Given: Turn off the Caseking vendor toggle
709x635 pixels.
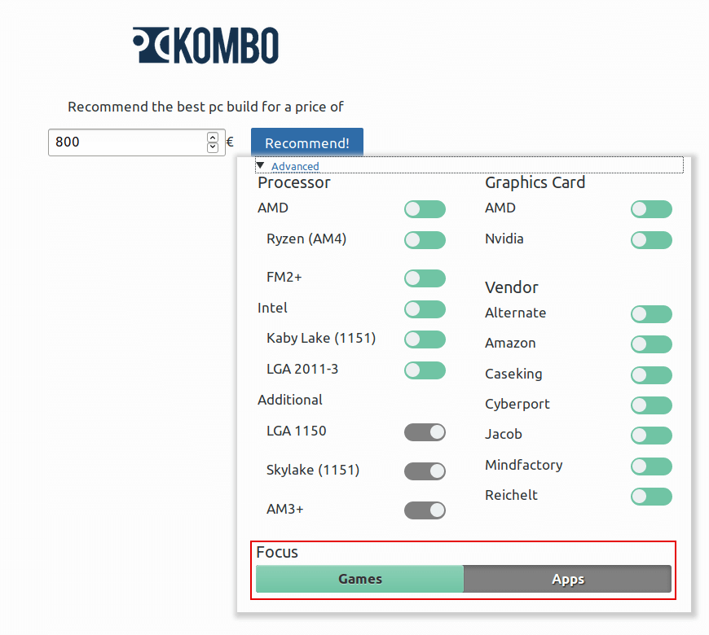Looking at the screenshot, I should pyautogui.click(x=651, y=375).
